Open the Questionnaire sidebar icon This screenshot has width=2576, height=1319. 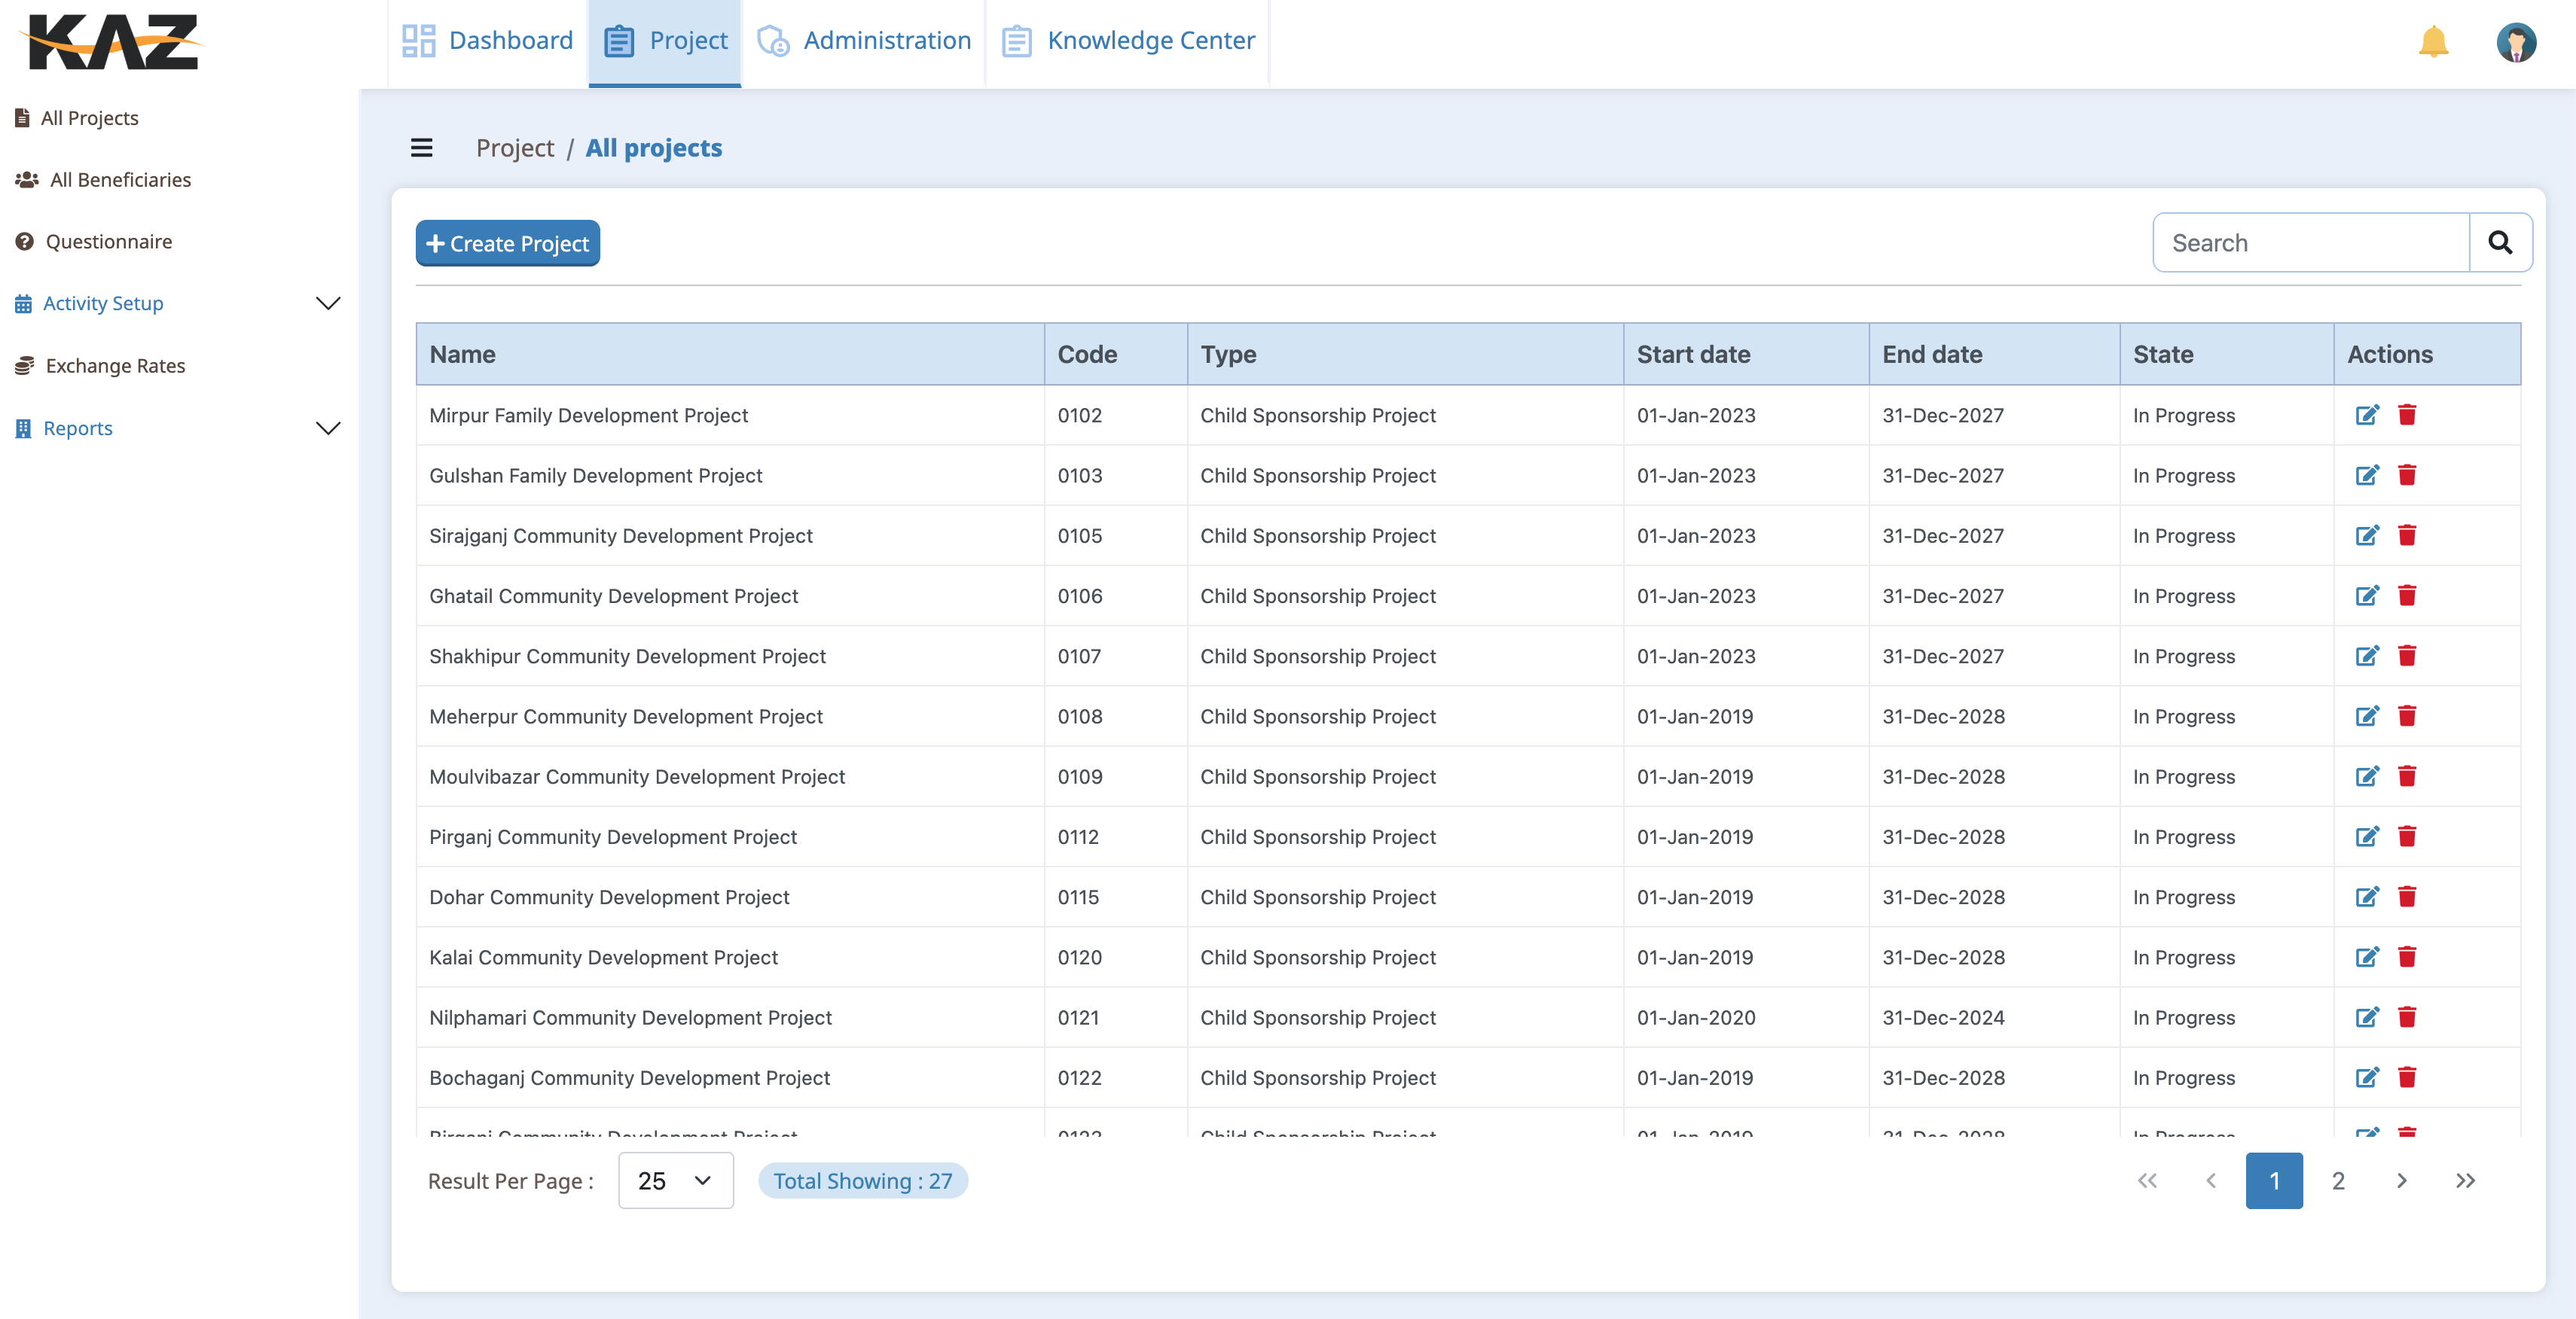pos(25,241)
